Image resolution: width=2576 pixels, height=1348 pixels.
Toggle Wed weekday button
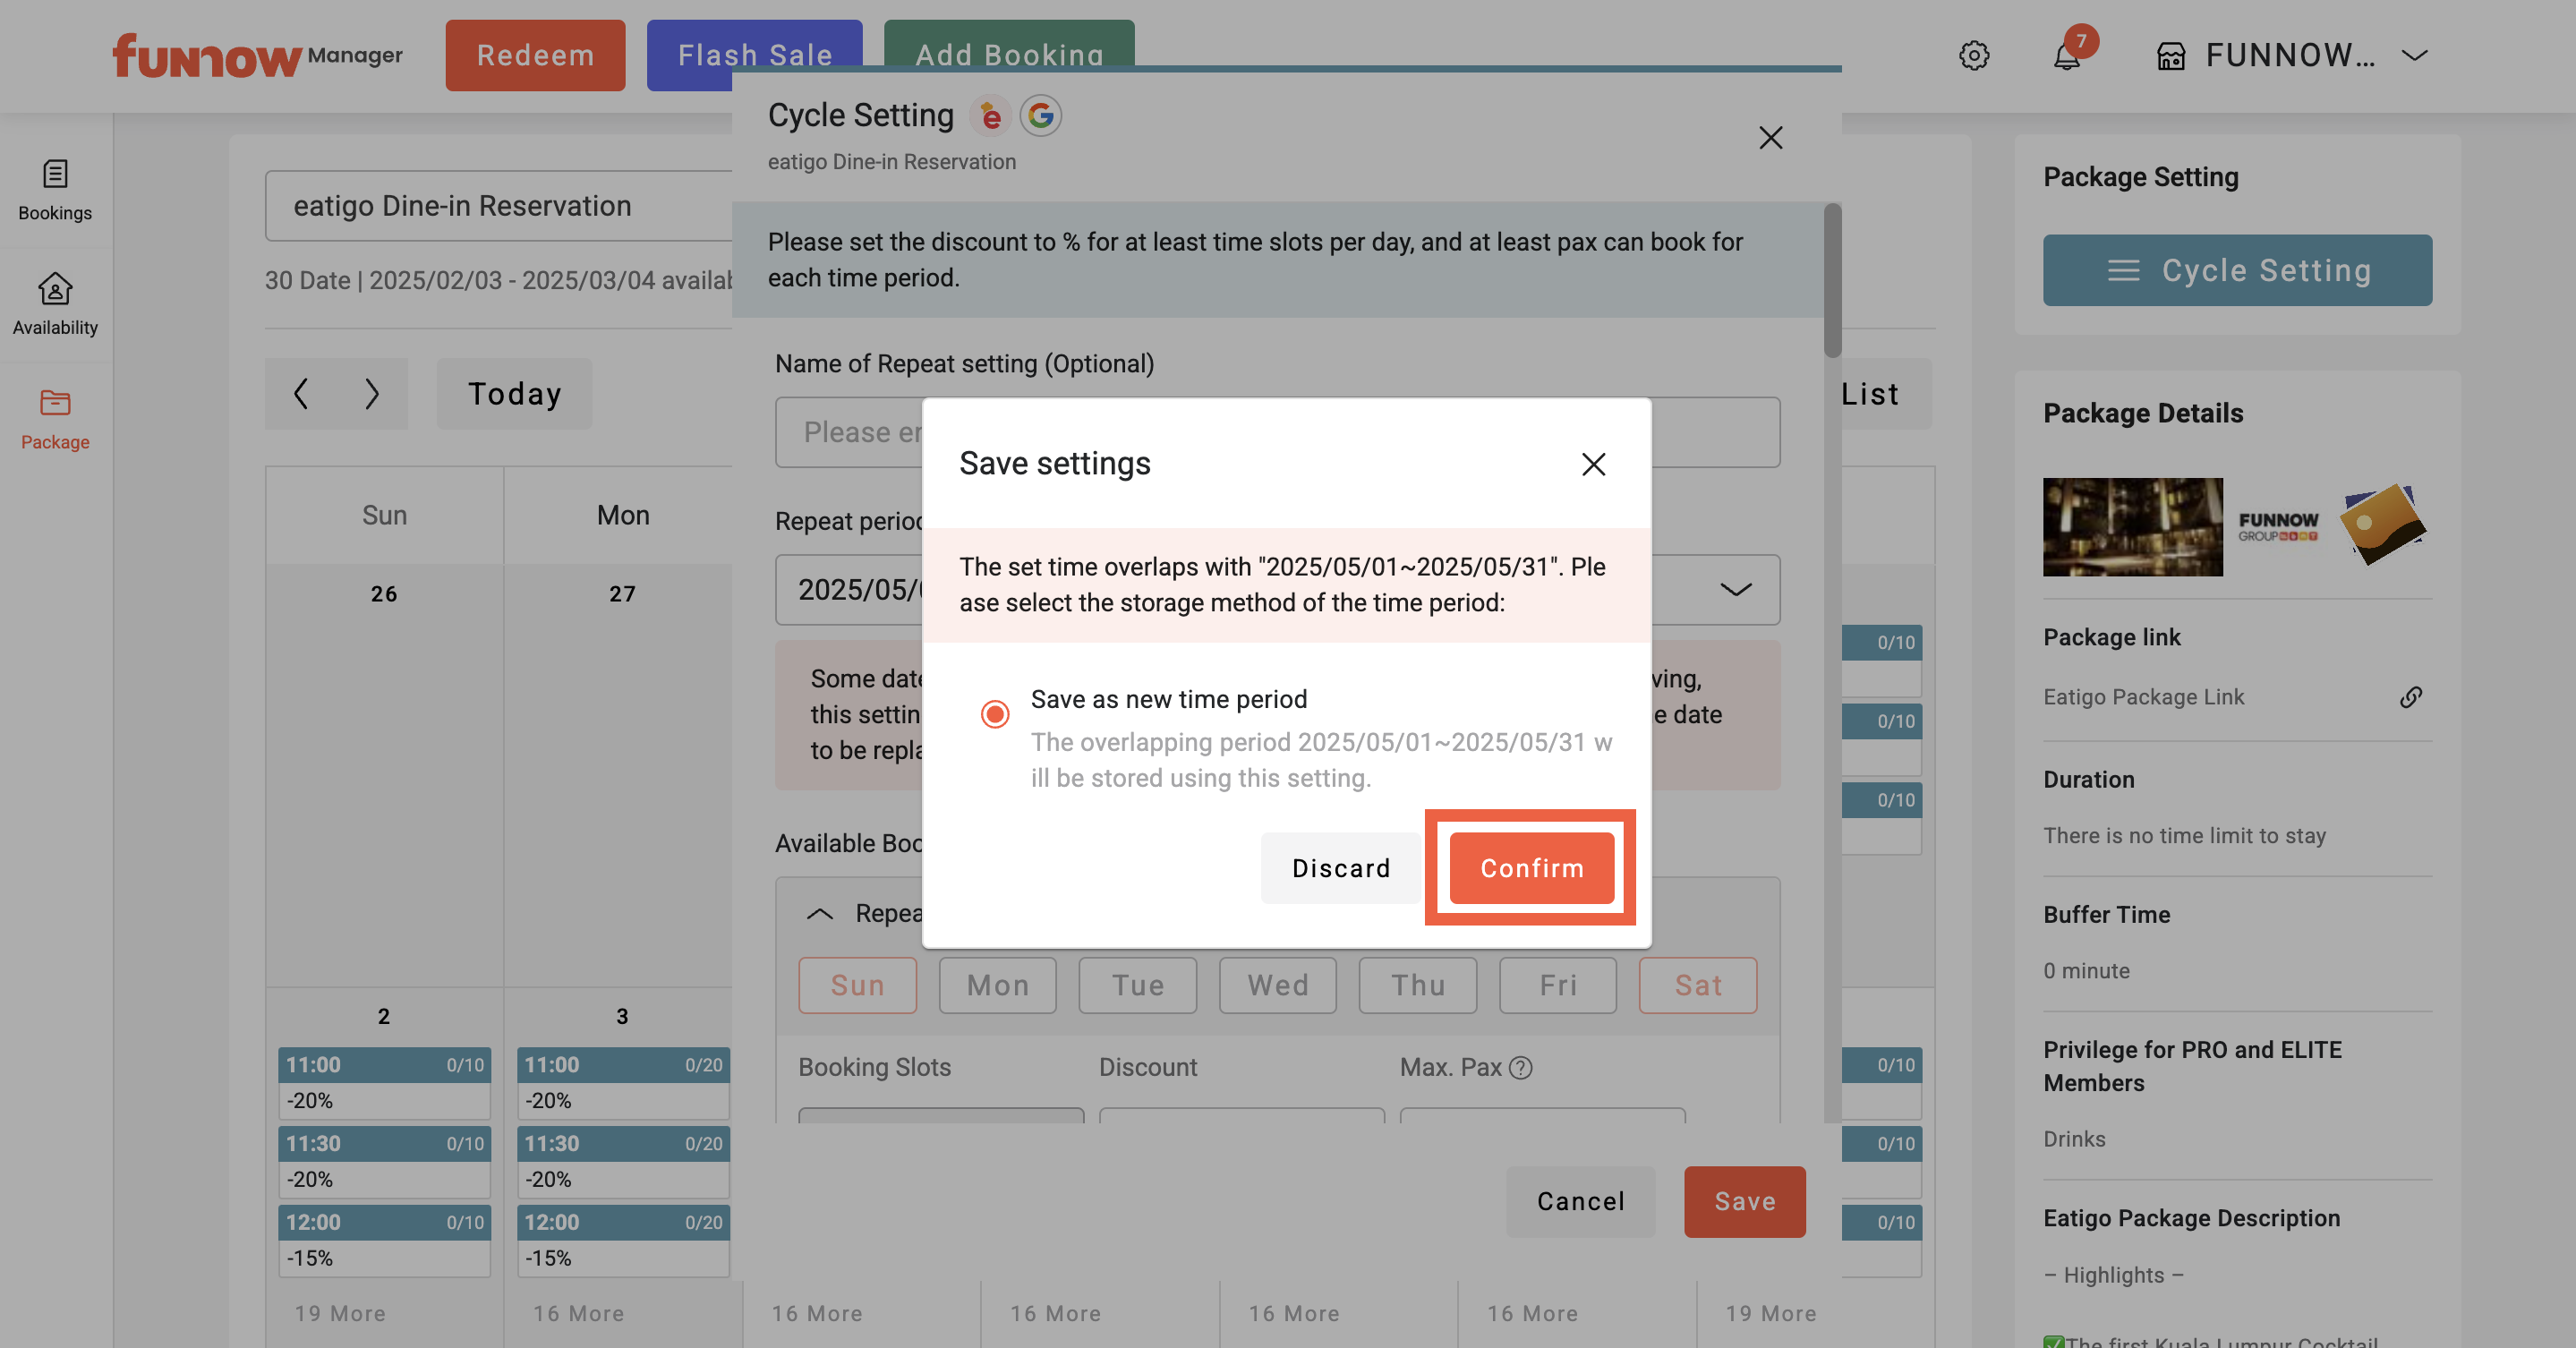click(1277, 986)
